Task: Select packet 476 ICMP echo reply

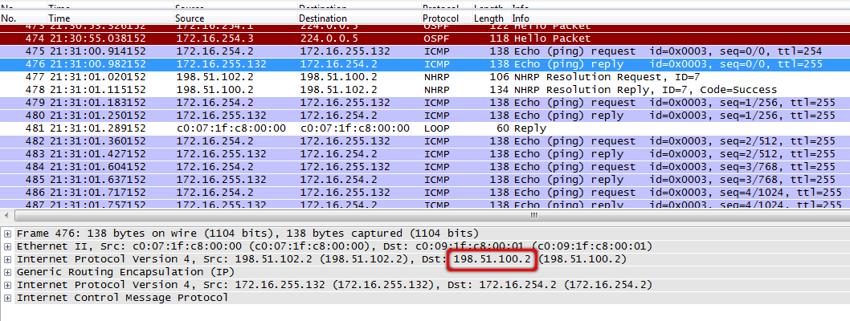Action: pyautogui.click(x=425, y=64)
